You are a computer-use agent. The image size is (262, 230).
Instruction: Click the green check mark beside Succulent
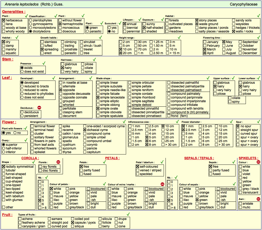[120, 23]
